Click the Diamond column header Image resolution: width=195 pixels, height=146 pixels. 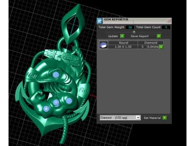tap(151, 43)
